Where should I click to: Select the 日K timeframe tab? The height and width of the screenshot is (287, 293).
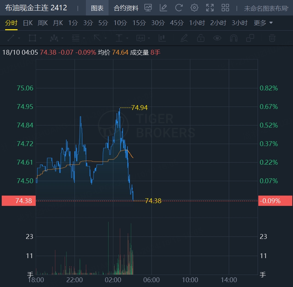(28, 23)
